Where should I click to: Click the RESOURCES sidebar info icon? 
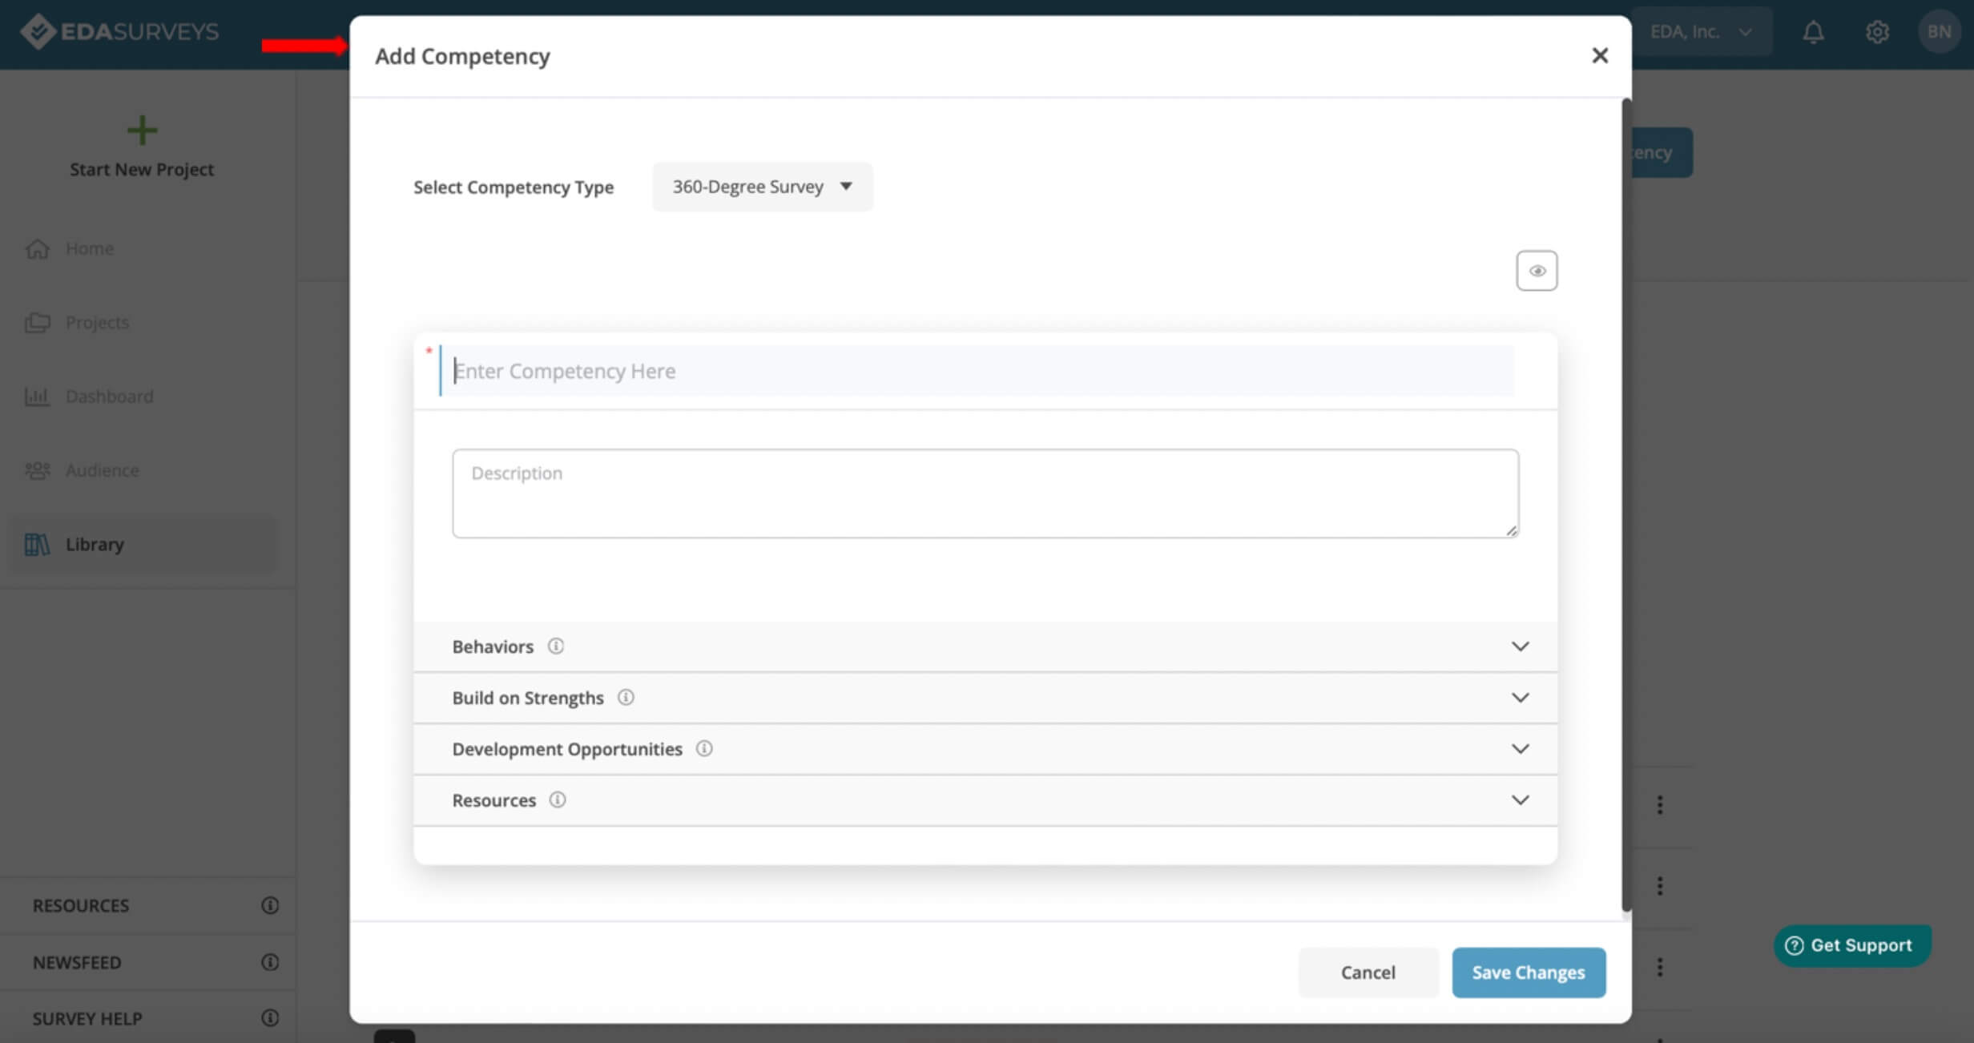[x=270, y=905]
